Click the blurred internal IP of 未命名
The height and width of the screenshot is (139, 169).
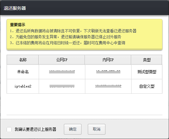(x=108, y=72)
